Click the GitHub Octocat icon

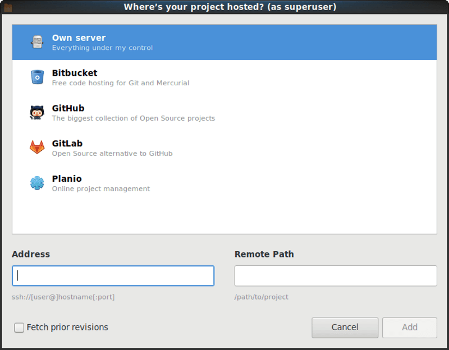coord(37,112)
